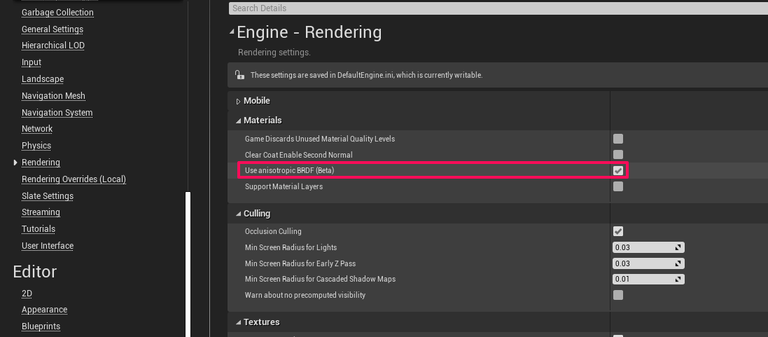Open Garbage Collection settings

coord(57,12)
